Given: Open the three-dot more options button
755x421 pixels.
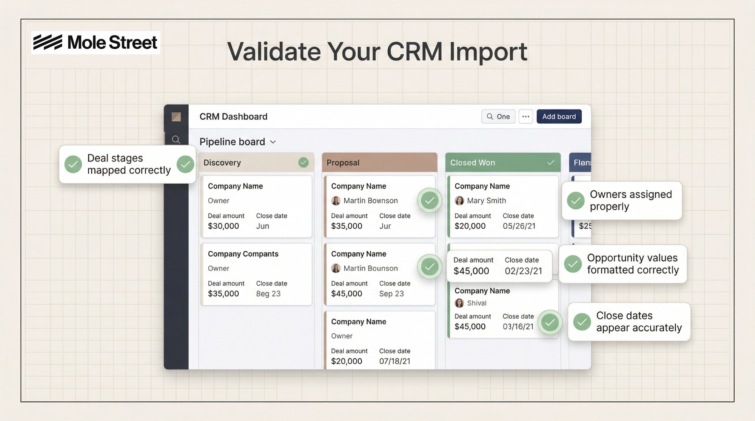Looking at the screenshot, I should [x=525, y=117].
